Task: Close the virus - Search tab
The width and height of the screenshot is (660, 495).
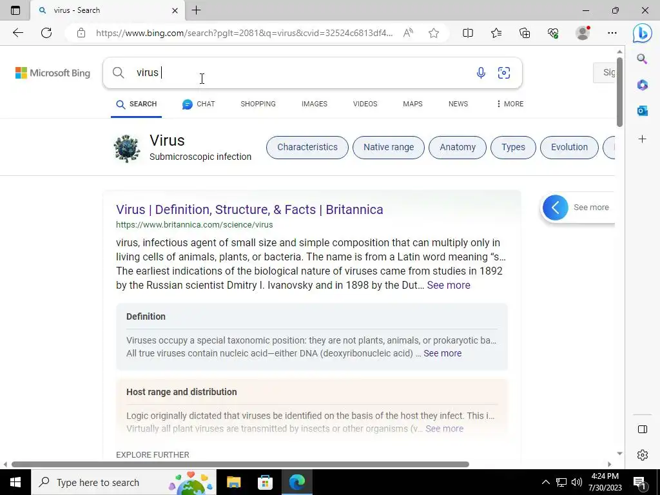Action: click(175, 10)
